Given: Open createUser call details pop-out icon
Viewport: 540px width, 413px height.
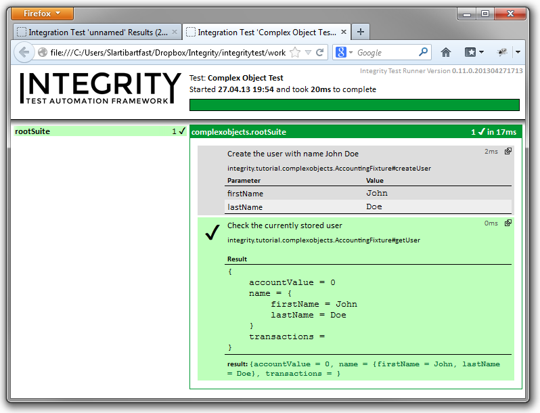Looking at the screenshot, I should coord(508,152).
